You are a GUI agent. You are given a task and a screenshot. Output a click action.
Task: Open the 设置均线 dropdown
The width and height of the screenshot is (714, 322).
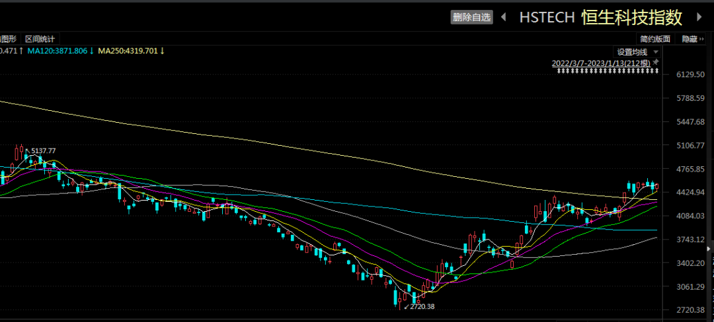point(632,51)
